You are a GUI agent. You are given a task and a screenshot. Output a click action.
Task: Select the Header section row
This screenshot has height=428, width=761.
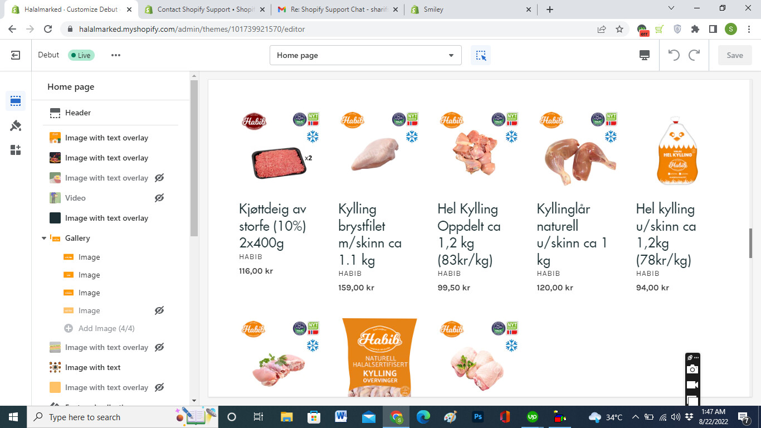click(111, 113)
